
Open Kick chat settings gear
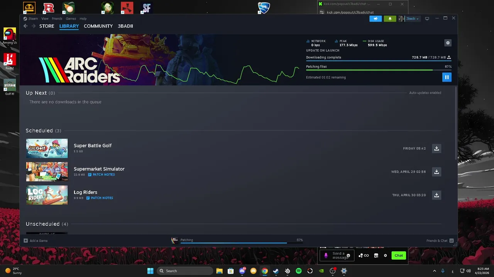(x=385, y=255)
